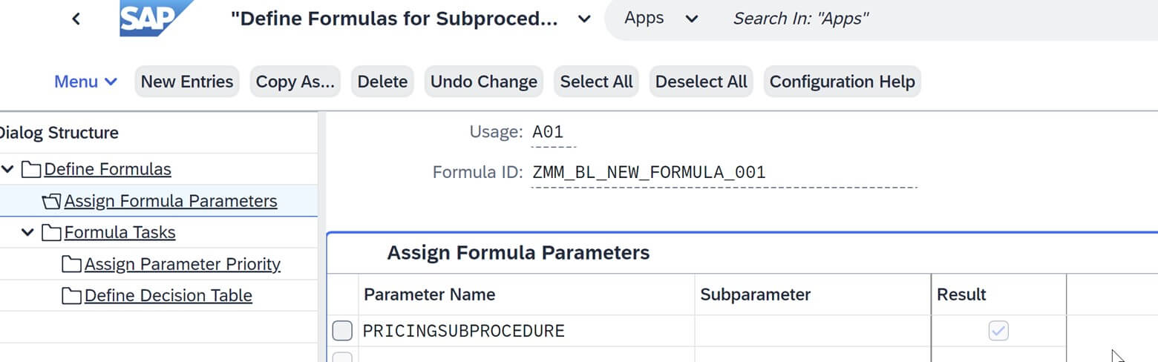The image size is (1158, 362).
Task: Open the Menu dropdown
Action: 86,82
